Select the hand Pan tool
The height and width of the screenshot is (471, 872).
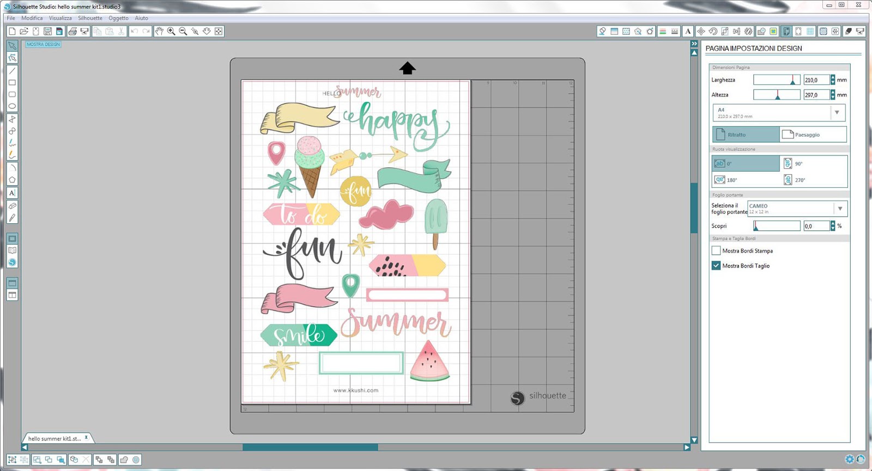[159, 32]
